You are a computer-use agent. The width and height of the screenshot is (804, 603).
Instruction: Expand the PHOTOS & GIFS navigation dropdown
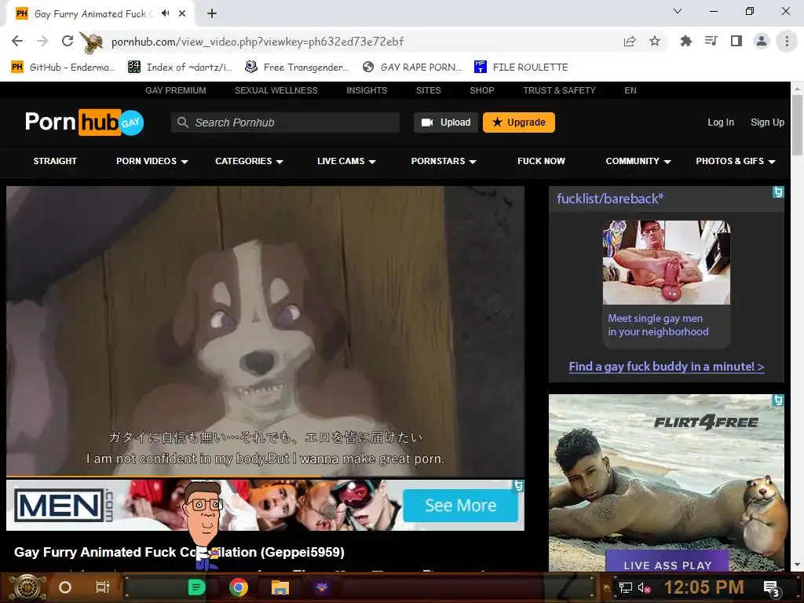tap(735, 161)
